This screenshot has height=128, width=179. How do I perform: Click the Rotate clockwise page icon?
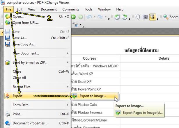[124, 17]
